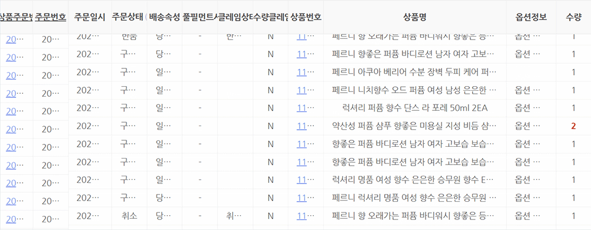Sort by 상품주문번호 column header
The width and height of the screenshot is (591, 230).
tap(16, 17)
